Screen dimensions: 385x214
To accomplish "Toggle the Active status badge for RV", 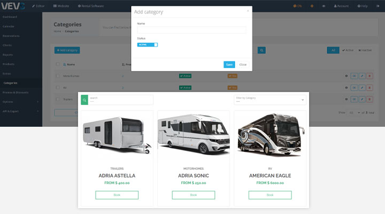I will tap(185, 88).
